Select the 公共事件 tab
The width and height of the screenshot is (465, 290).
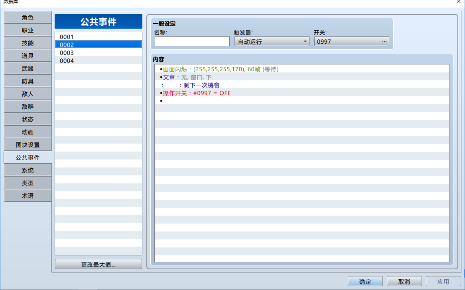click(x=28, y=158)
